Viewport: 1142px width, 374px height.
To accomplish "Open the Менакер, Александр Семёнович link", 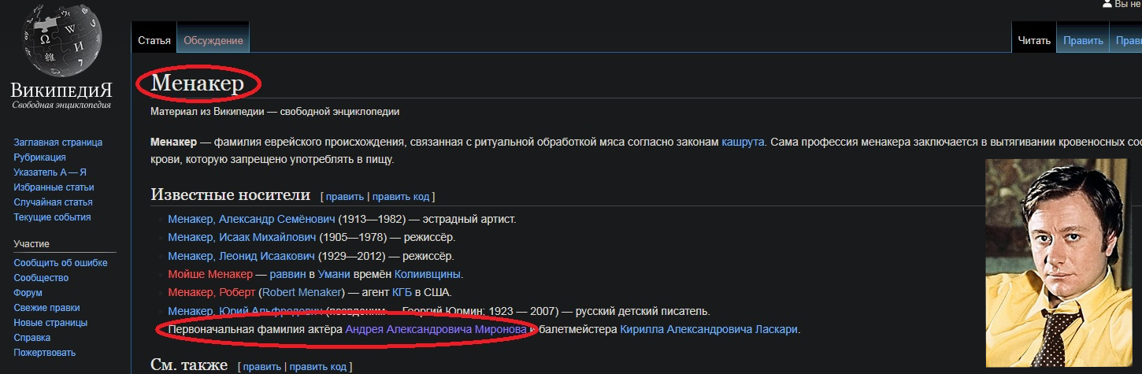I will 251,219.
